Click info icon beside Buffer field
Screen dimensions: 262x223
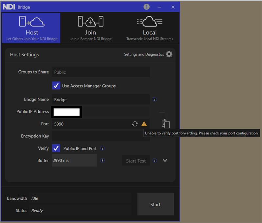point(102,161)
